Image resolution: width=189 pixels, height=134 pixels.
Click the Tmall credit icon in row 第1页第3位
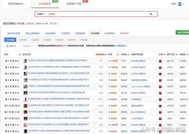tap(160, 68)
